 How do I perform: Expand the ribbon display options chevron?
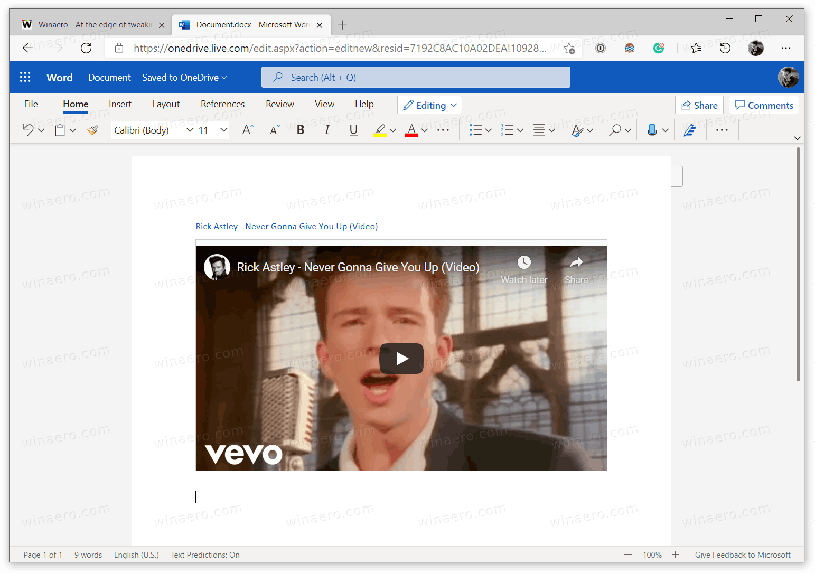click(797, 138)
